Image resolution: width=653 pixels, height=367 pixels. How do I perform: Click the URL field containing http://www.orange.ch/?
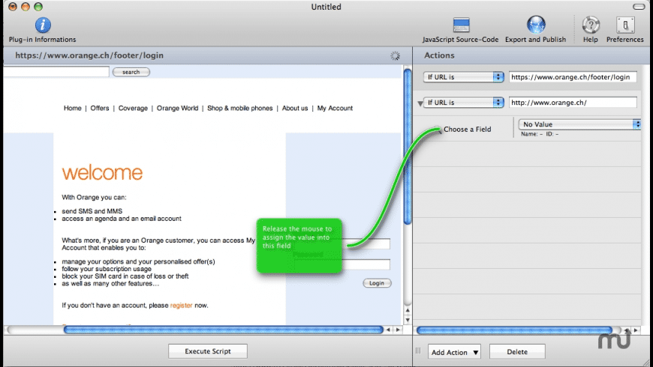[x=573, y=103]
